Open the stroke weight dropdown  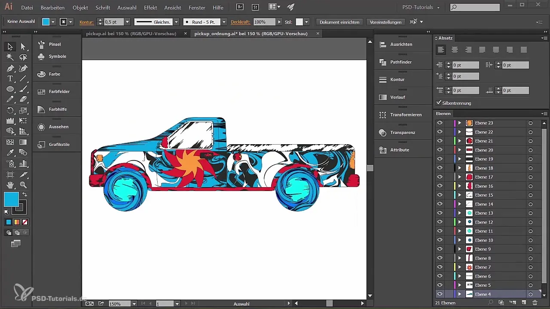[x=127, y=22]
